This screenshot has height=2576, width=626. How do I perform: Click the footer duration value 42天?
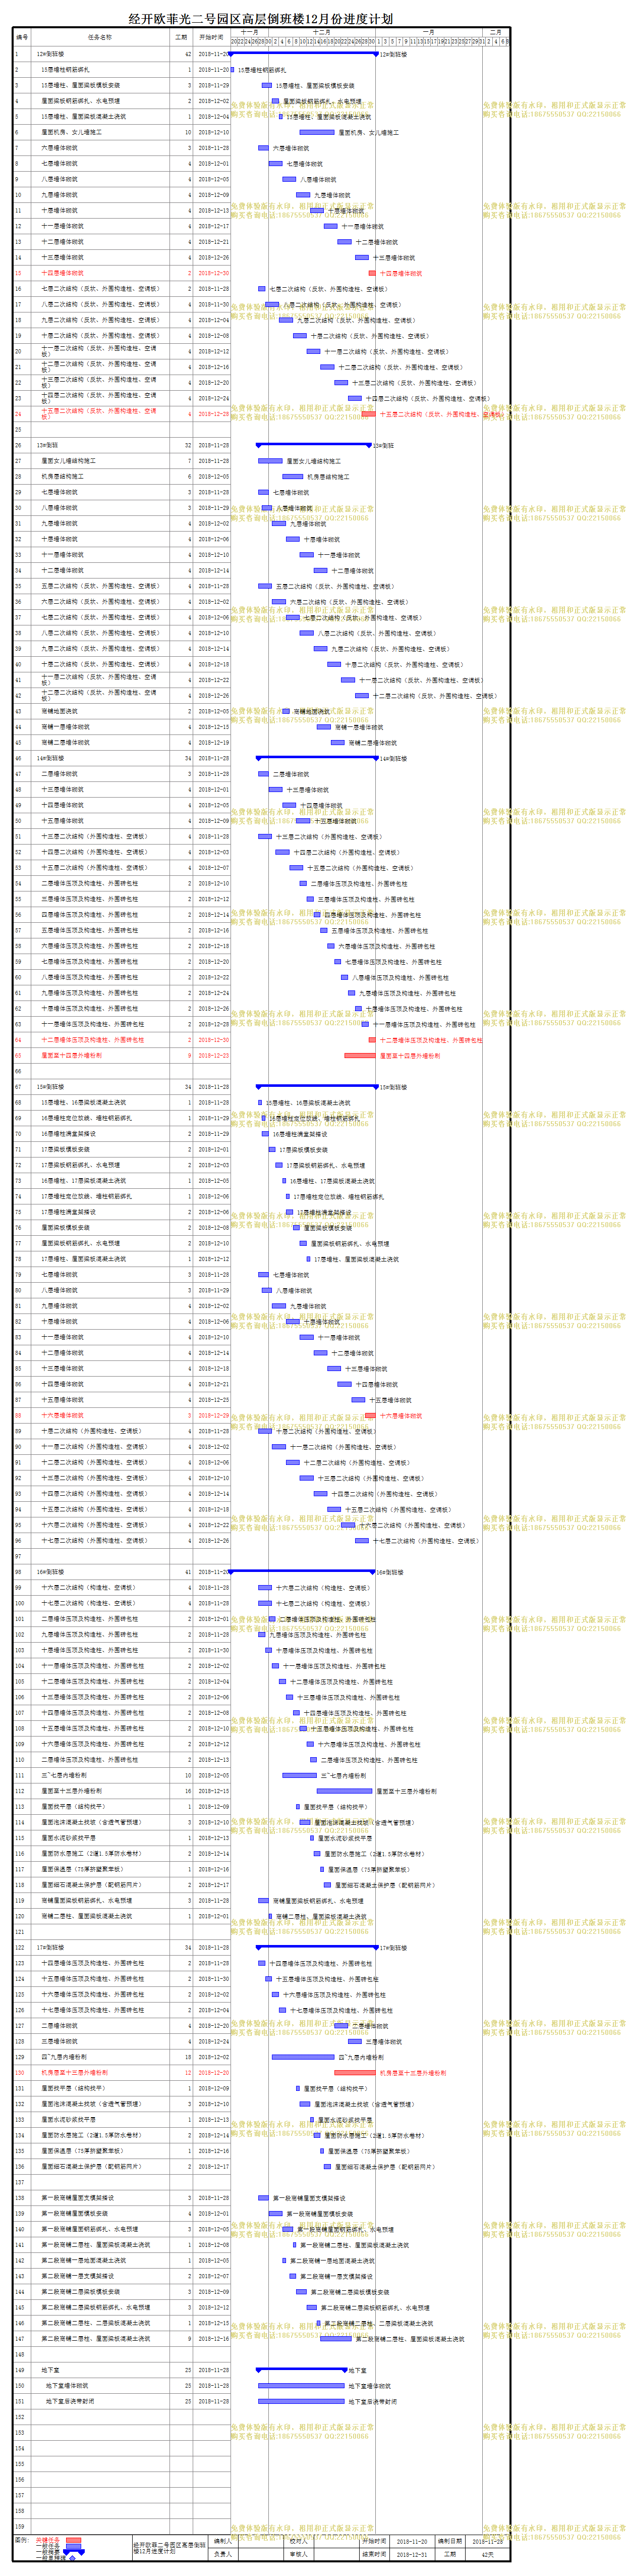tap(487, 2554)
